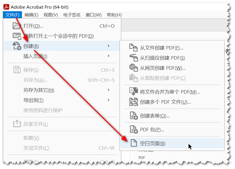Click the Adobe Acrobat Pro (64-bit) title text

click(x=40, y=7)
